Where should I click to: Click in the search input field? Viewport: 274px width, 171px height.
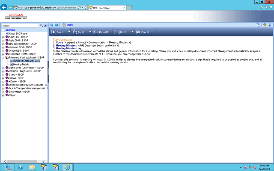point(20,26)
